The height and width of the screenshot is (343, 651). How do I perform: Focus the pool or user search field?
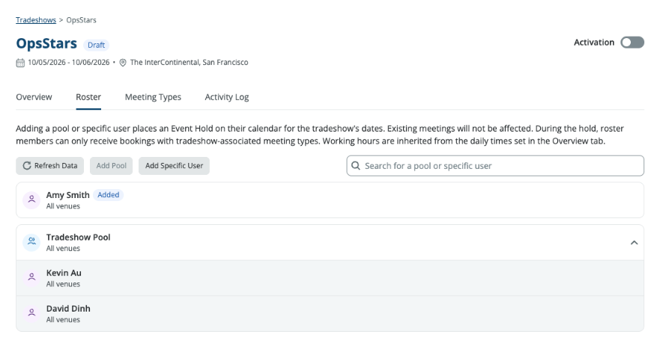(495, 166)
